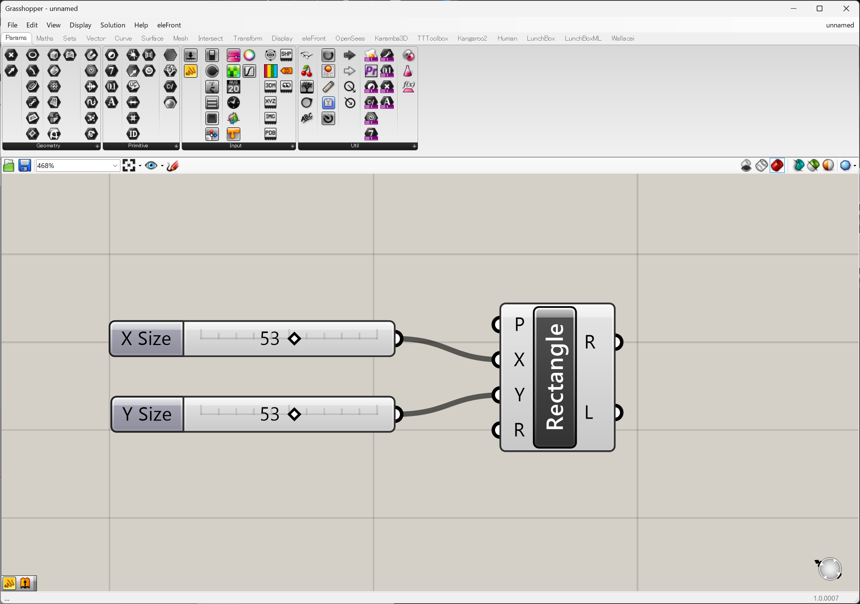
Task: Enable wireframe preview mode
Action: point(762,165)
